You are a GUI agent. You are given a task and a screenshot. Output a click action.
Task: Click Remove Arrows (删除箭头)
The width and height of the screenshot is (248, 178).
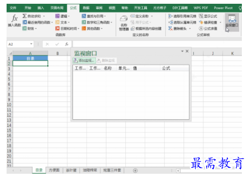pos(177,29)
